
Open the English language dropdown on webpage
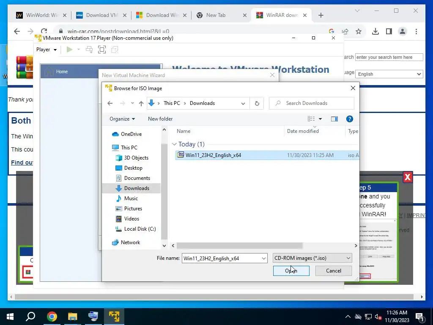coord(389,74)
